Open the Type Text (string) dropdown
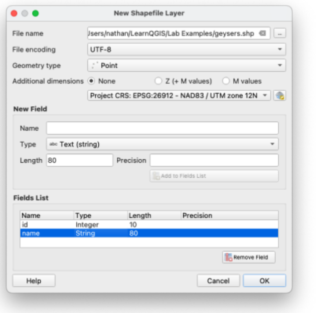 point(163,144)
